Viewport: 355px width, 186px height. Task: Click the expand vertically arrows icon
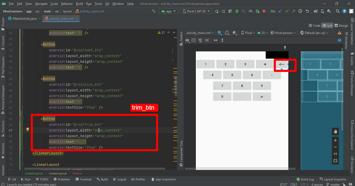tap(222, 40)
